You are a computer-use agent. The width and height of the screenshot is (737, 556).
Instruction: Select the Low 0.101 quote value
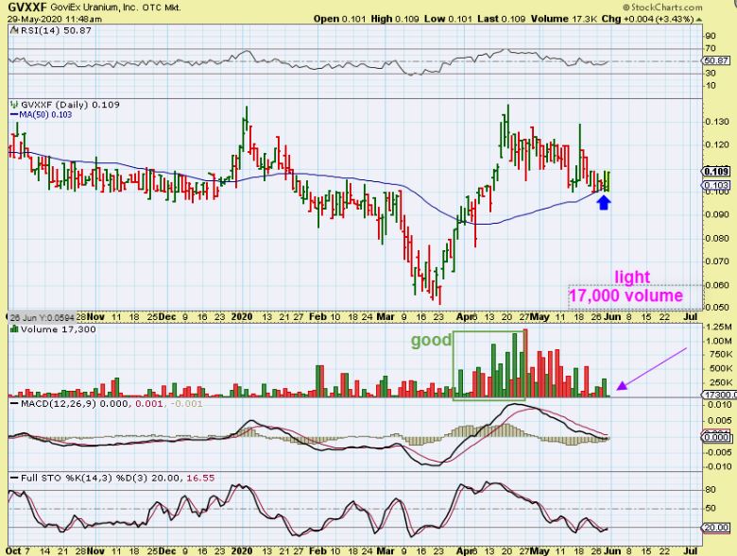(x=448, y=19)
